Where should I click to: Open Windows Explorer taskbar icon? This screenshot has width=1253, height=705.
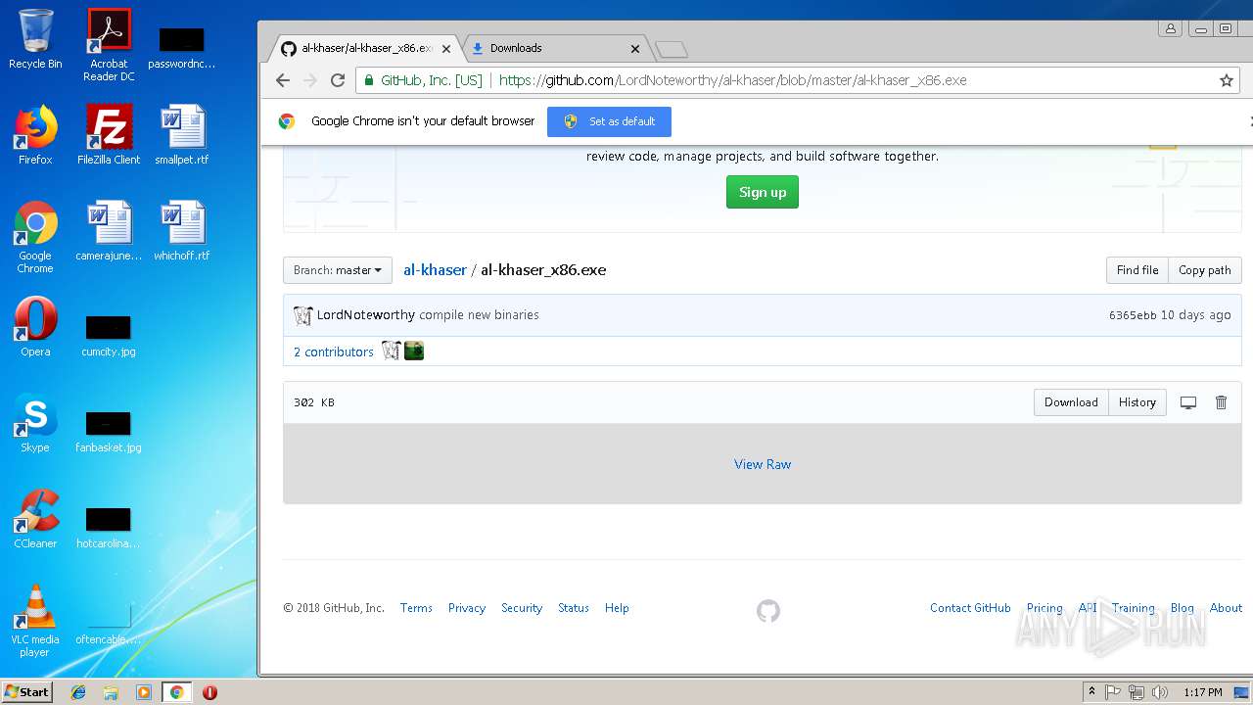click(x=111, y=692)
